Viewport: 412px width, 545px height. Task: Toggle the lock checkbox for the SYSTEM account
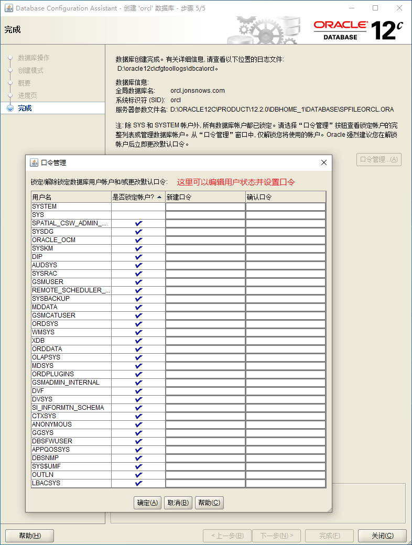pyautogui.click(x=138, y=206)
